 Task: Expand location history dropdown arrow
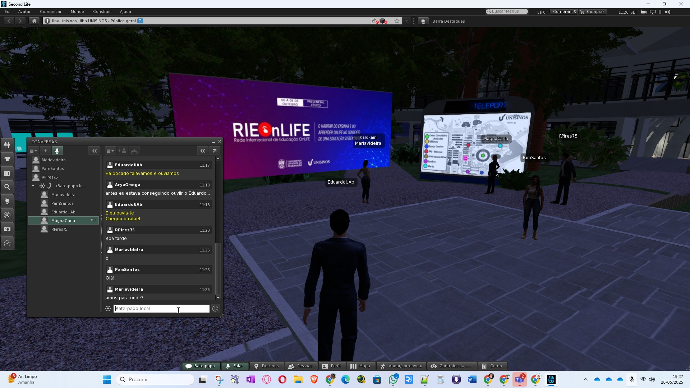tap(406, 21)
